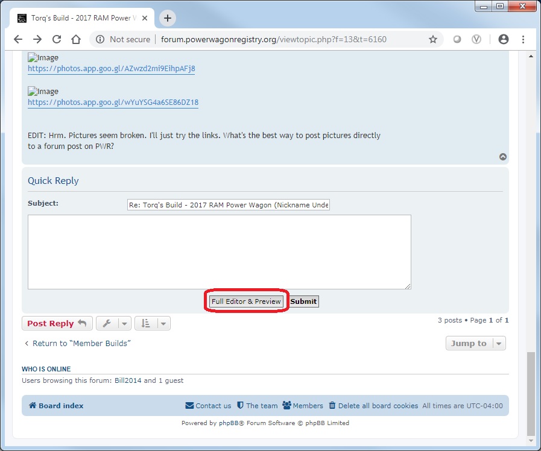Bookmark this page with star icon
The image size is (541, 451).
click(432, 39)
